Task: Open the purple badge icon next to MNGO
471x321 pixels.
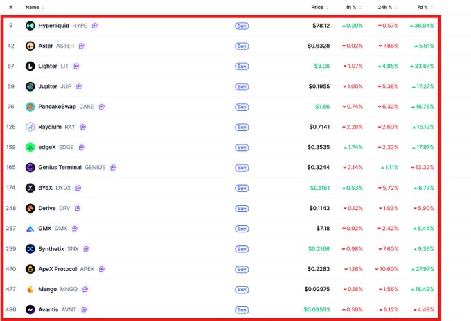Action: point(85,289)
